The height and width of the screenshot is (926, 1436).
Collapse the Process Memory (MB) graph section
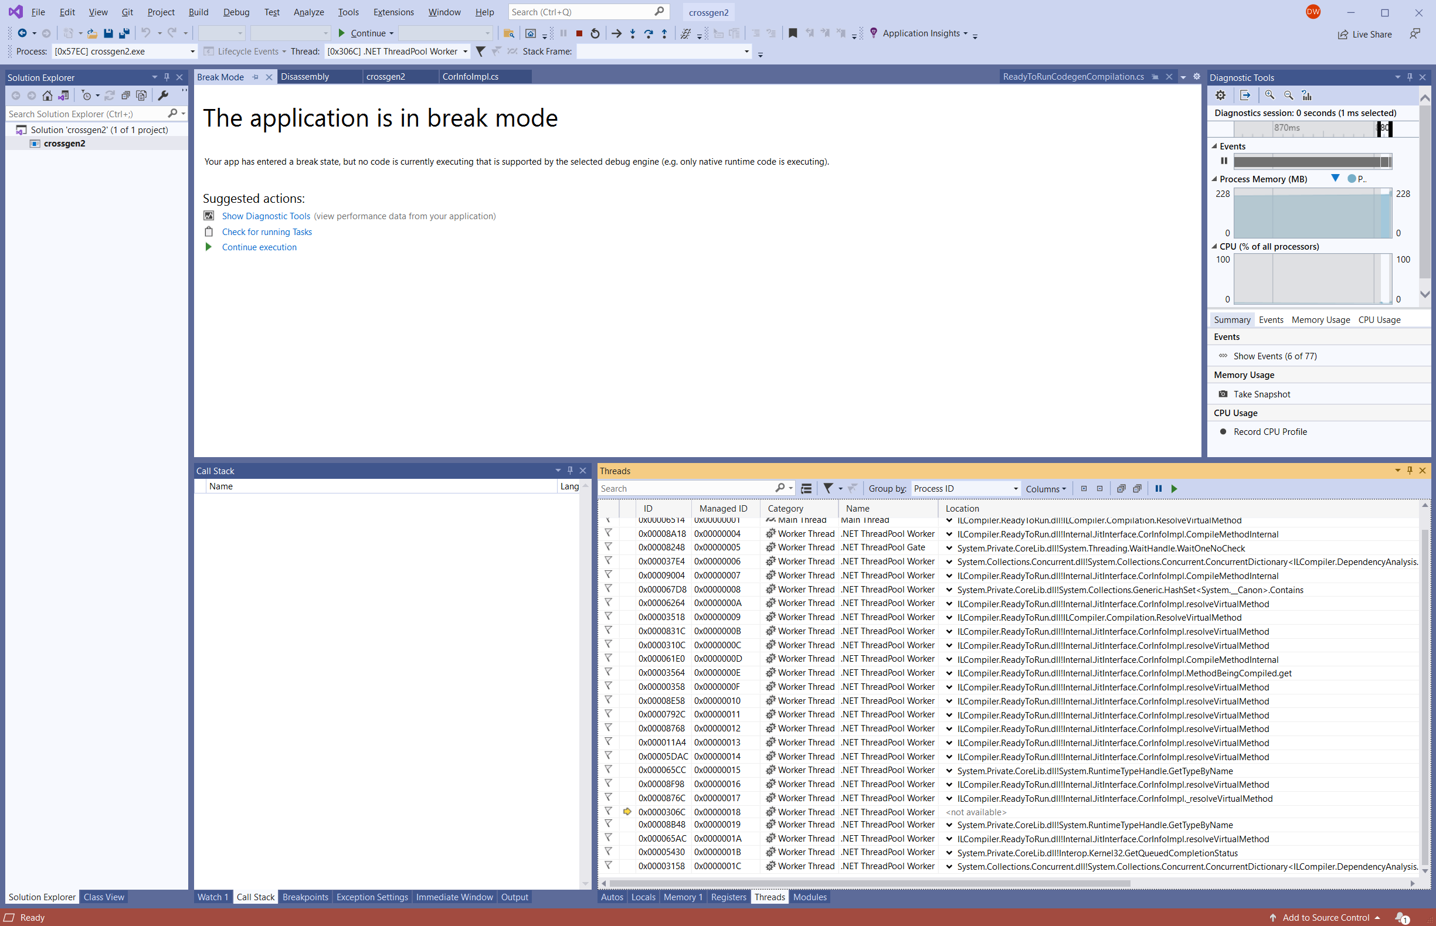coord(1214,179)
